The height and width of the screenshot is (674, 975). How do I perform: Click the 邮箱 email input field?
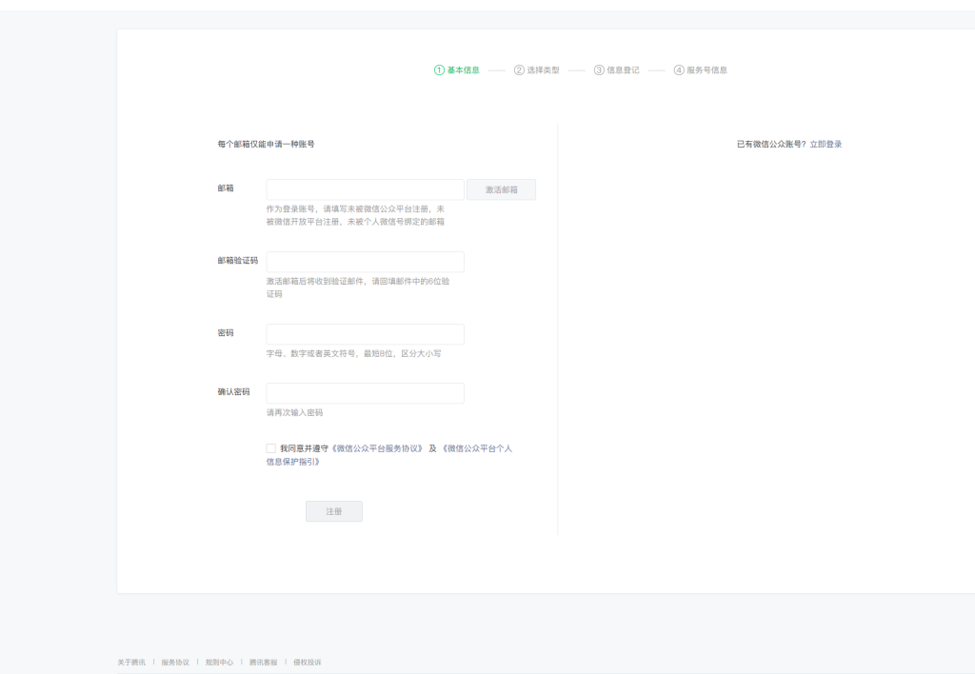[365, 189]
